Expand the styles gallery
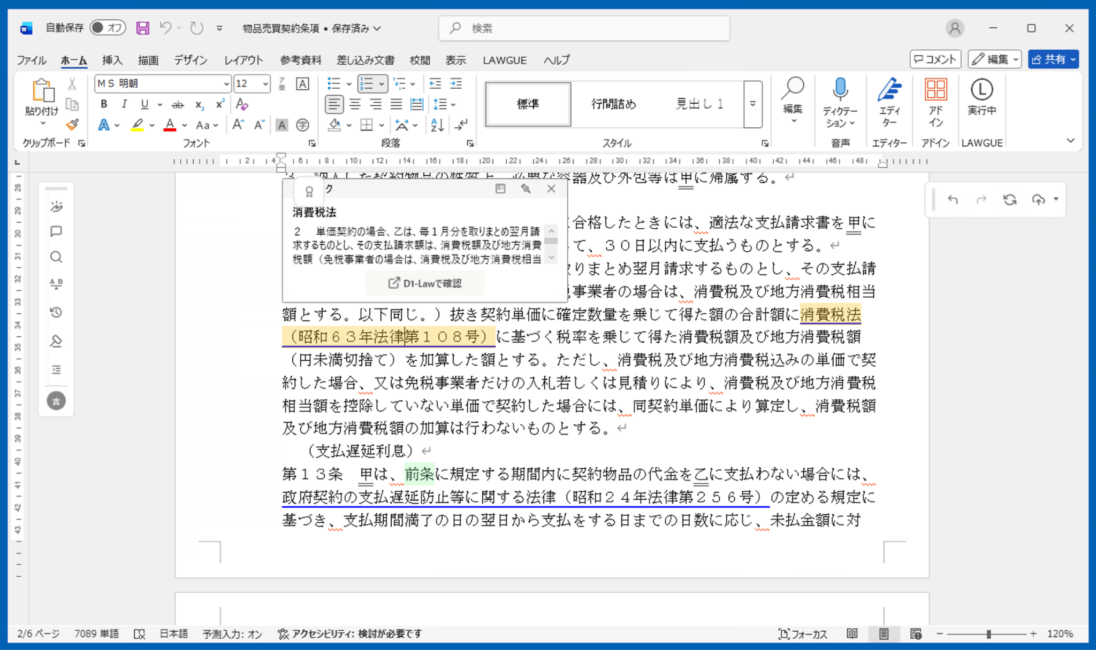This screenshot has width=1096, height=650. (752, 104)
